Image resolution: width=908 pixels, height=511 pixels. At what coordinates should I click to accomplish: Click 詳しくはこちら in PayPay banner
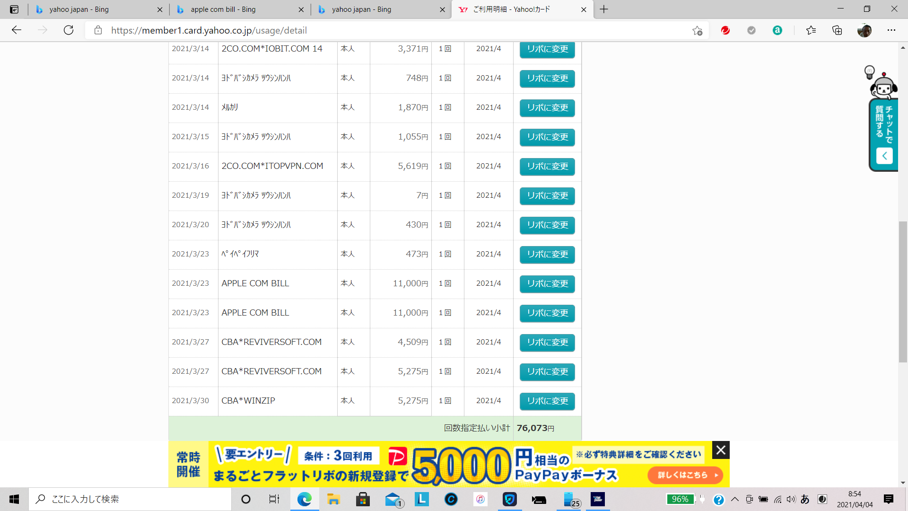pyautogui.click(x=685, y=475)
